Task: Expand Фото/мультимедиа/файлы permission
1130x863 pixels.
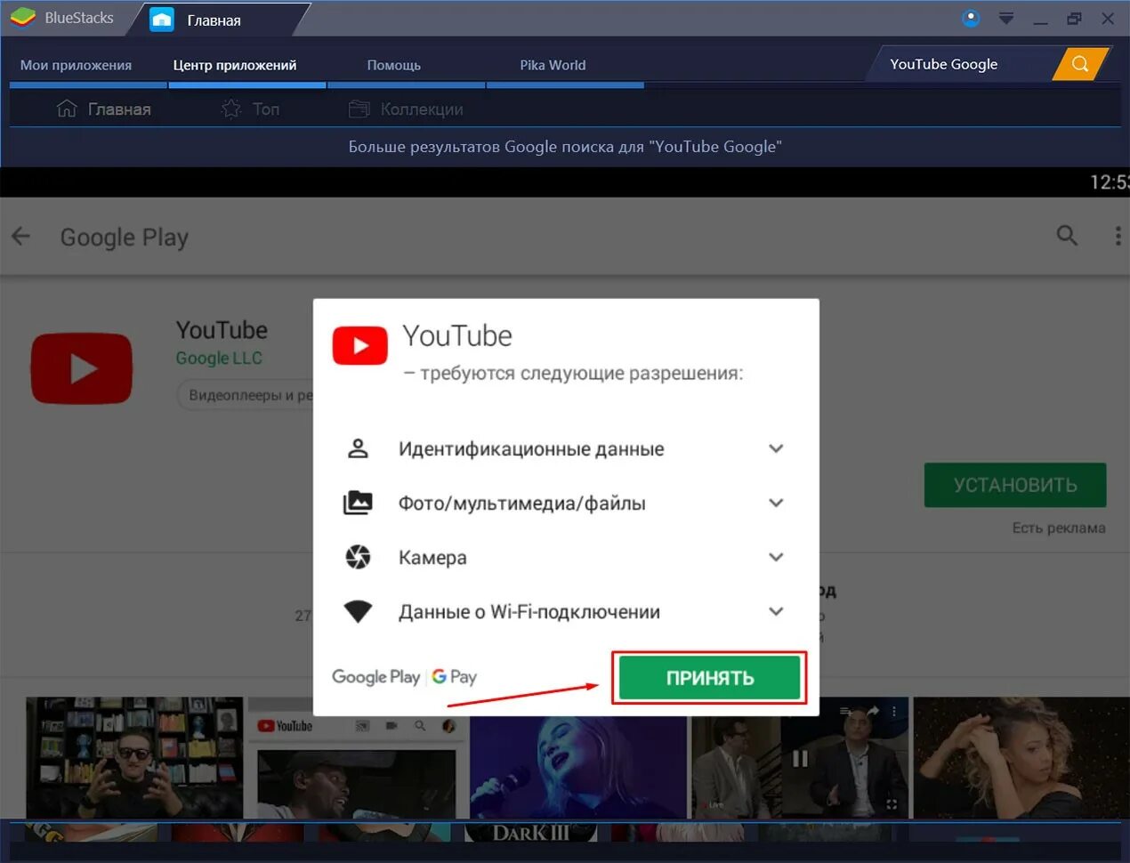Action: point(776,503)
